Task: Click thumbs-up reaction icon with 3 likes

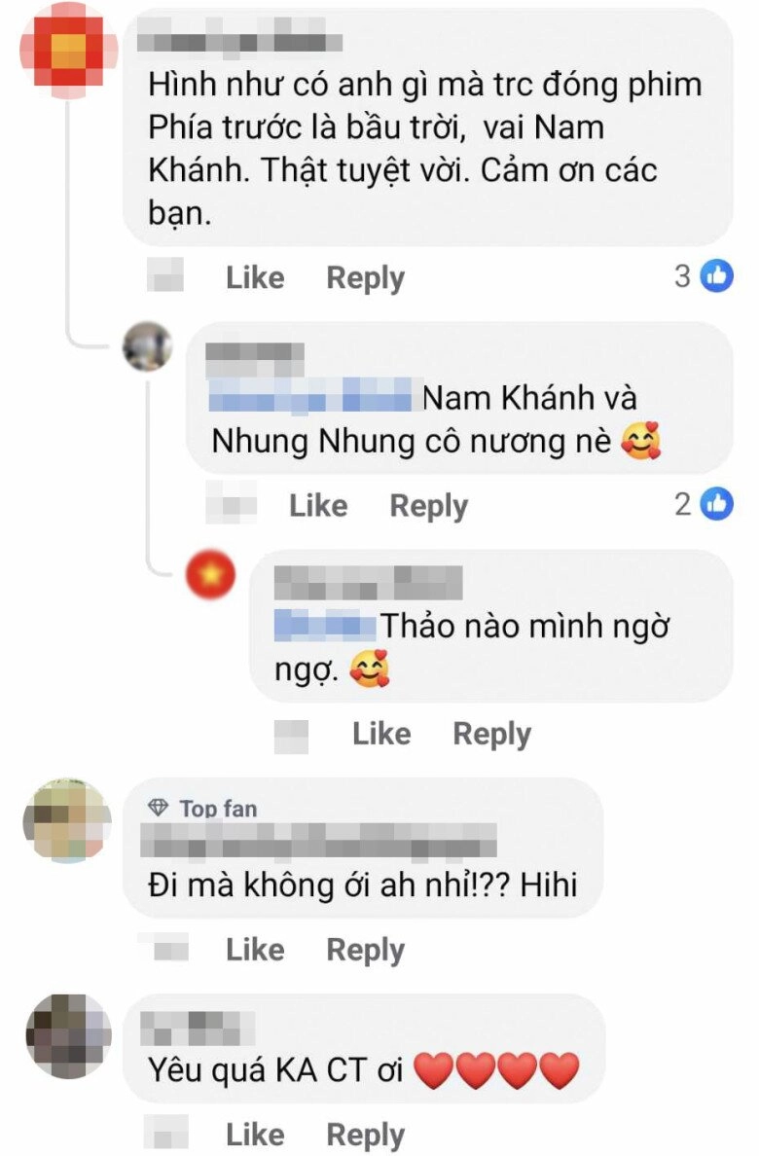Action: tap(716, 276)
